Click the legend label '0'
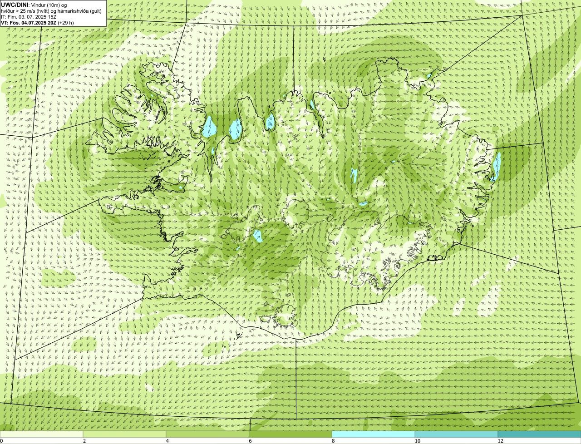Image resolution: width=581 pixels, height=444 pixels. pos(1,441)
